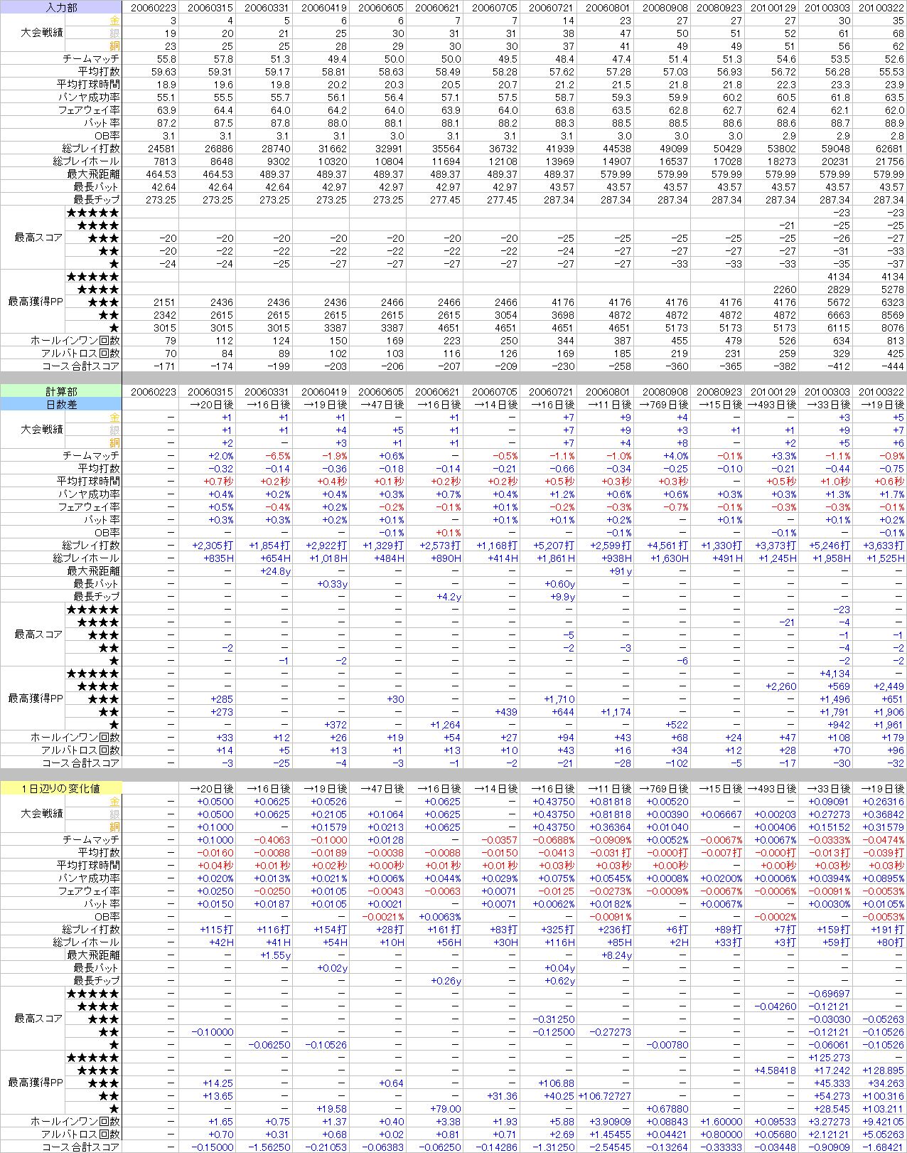Select 最長チップ difference +4.2y
Screen dimensions: 907x1153
click(x=449, y=597)
